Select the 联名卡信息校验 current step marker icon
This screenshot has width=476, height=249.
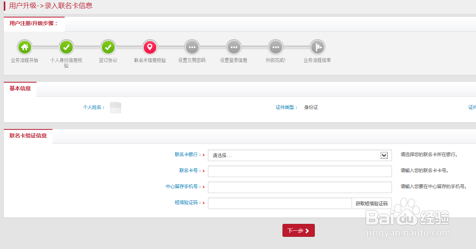pos(150,47)
